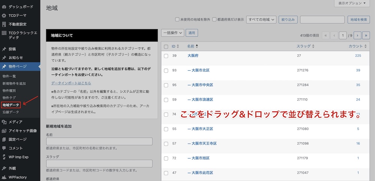Click the スラッグ input field

(99, 163)
